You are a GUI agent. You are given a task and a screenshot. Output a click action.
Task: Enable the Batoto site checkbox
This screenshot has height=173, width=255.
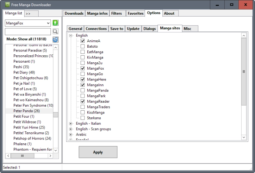[83, 46]
